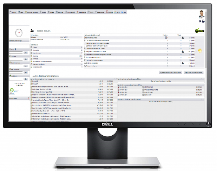Click the Dell monitor power button
Screen dimensions: 217x171
click(x=208, y=124)
